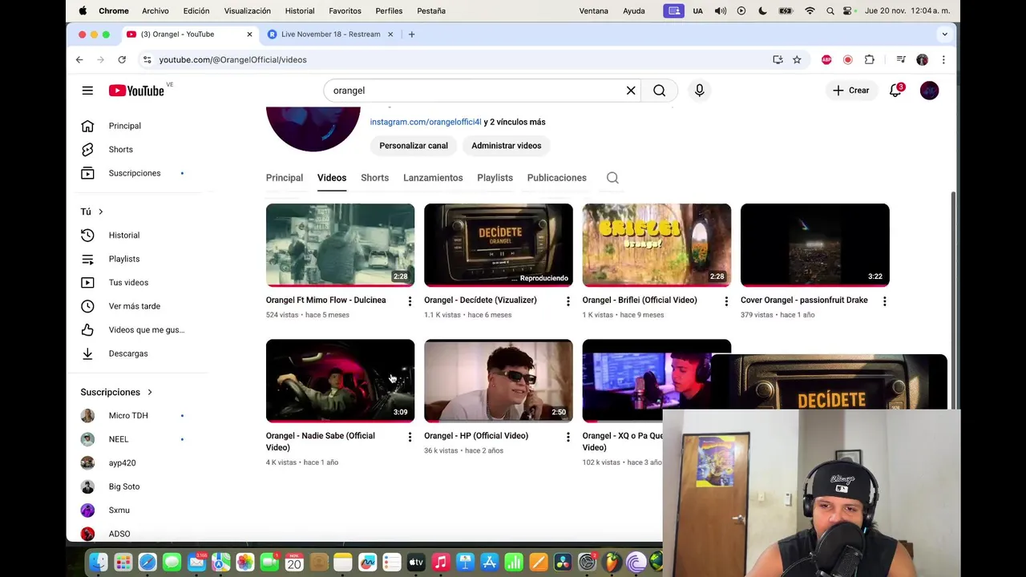The image size is (1026, 577).
Task: Clear the search box with the X
Action: pyautogui.click(x=631, y=91)
